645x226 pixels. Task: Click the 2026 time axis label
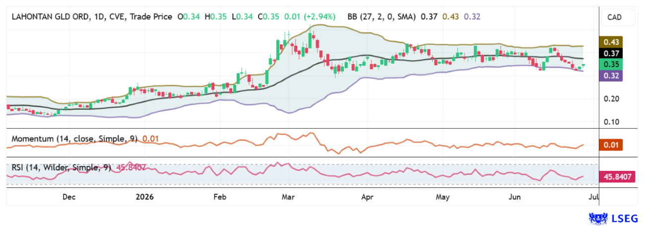pos(144,197)
